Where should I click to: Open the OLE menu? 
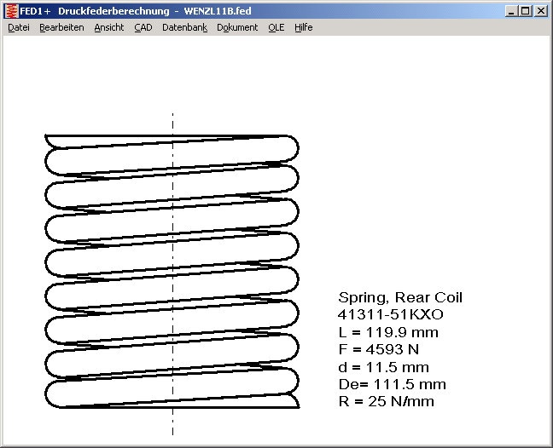coord(276,27)
